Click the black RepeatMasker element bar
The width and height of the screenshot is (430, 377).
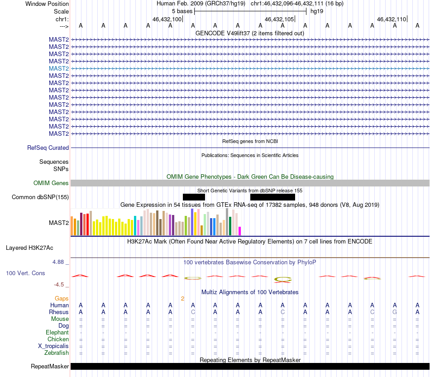250,366
